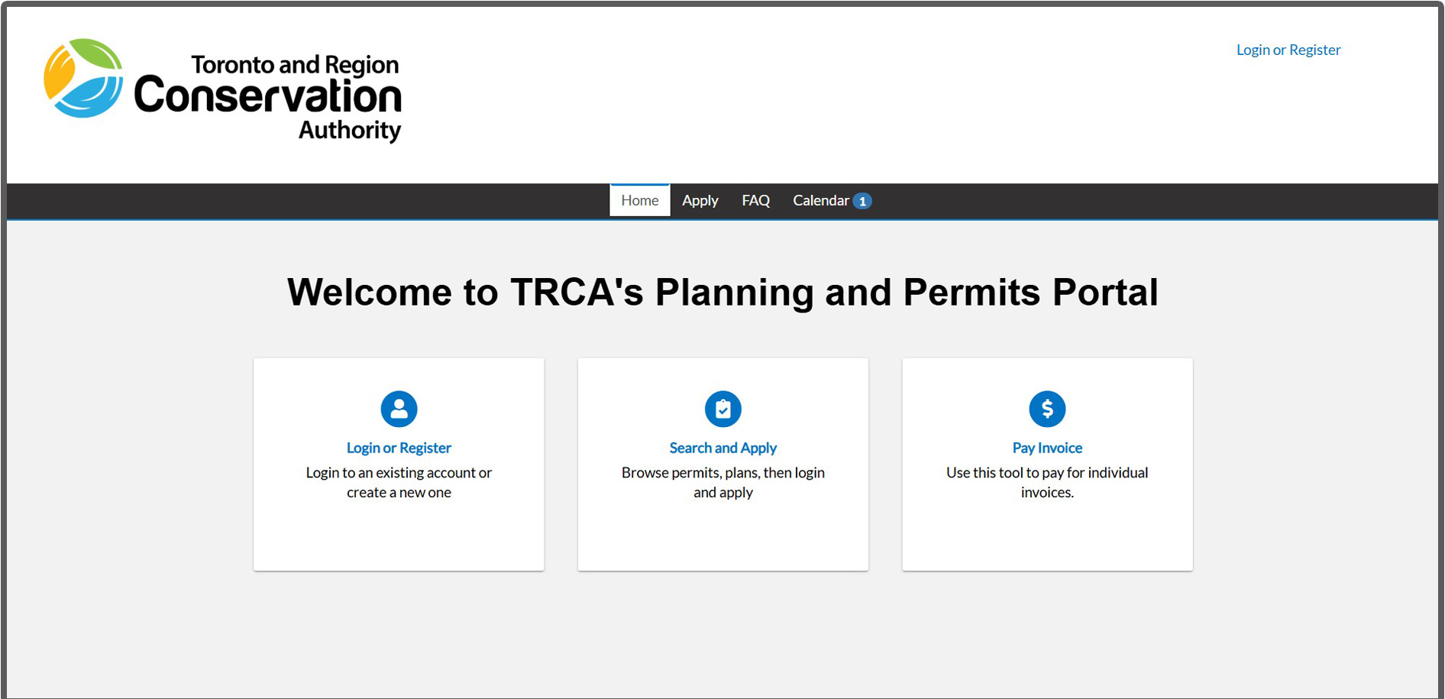Click the Search and Apply link
The image size is (1445, 699).
[722, 448]
